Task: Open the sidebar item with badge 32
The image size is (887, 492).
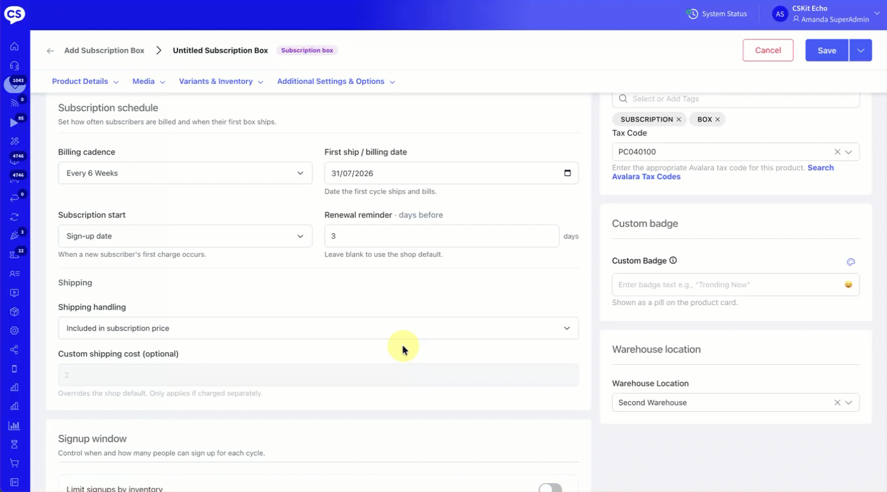Action: (14, 255)
